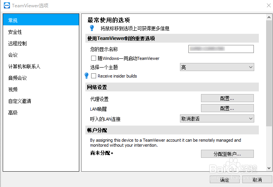Click the scrollbar up arrow
Viewport: 273px width, 187px height.
[x=269, y=17]
